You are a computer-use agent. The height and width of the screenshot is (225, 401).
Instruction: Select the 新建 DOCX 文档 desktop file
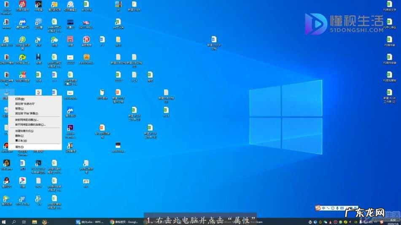click(214, 43)
